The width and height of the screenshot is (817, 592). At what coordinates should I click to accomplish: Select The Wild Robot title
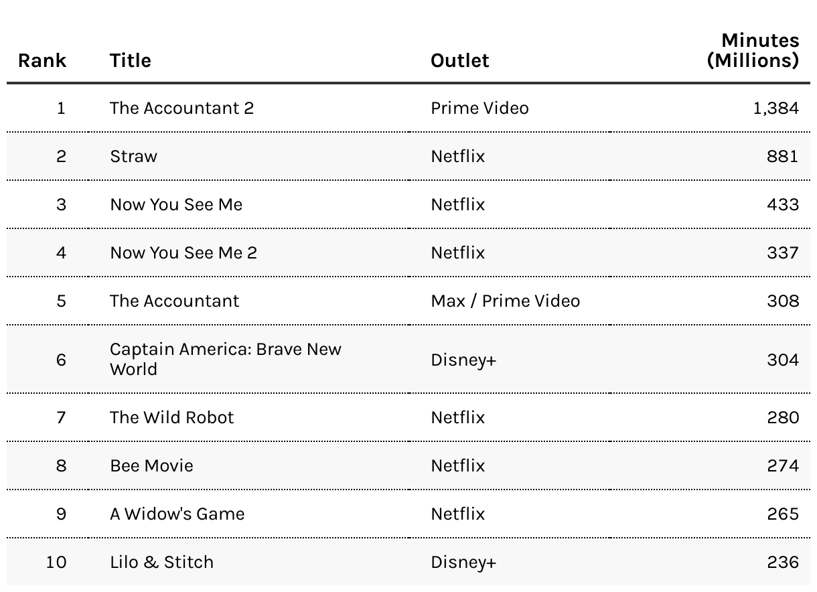(x=172, y=417)
